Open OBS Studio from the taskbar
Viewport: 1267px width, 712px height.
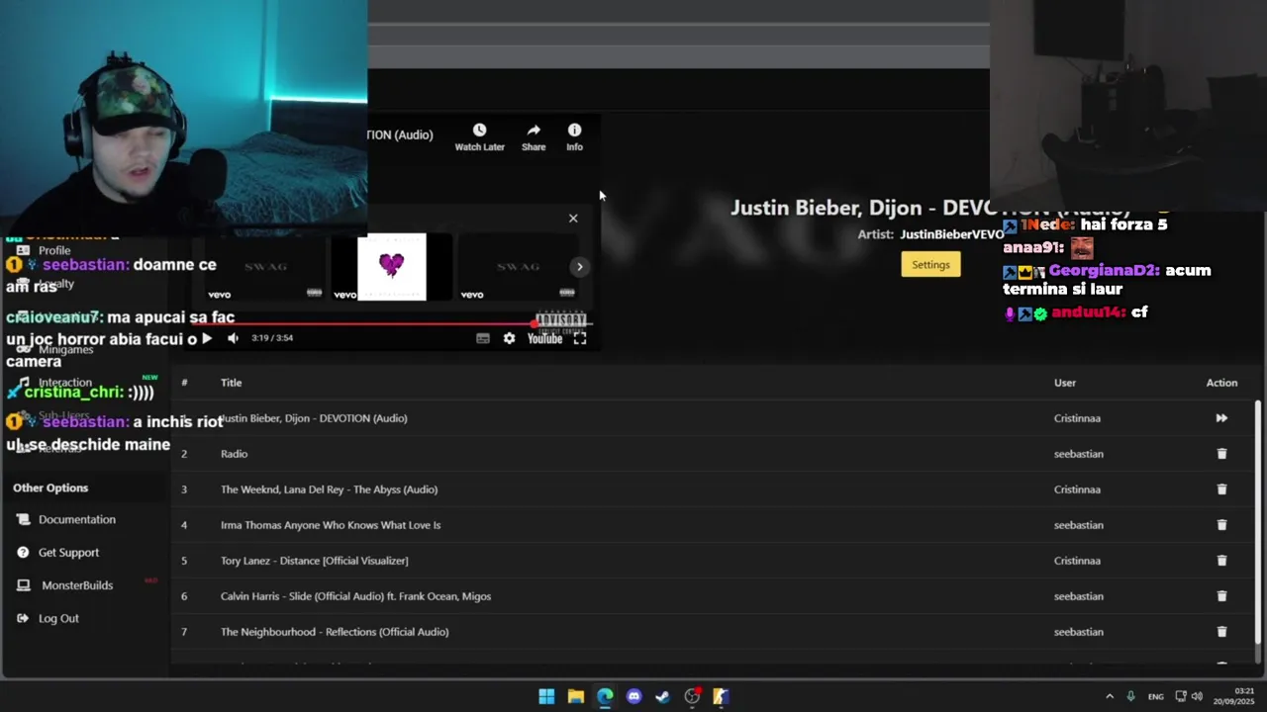click(x=692, y=696)
